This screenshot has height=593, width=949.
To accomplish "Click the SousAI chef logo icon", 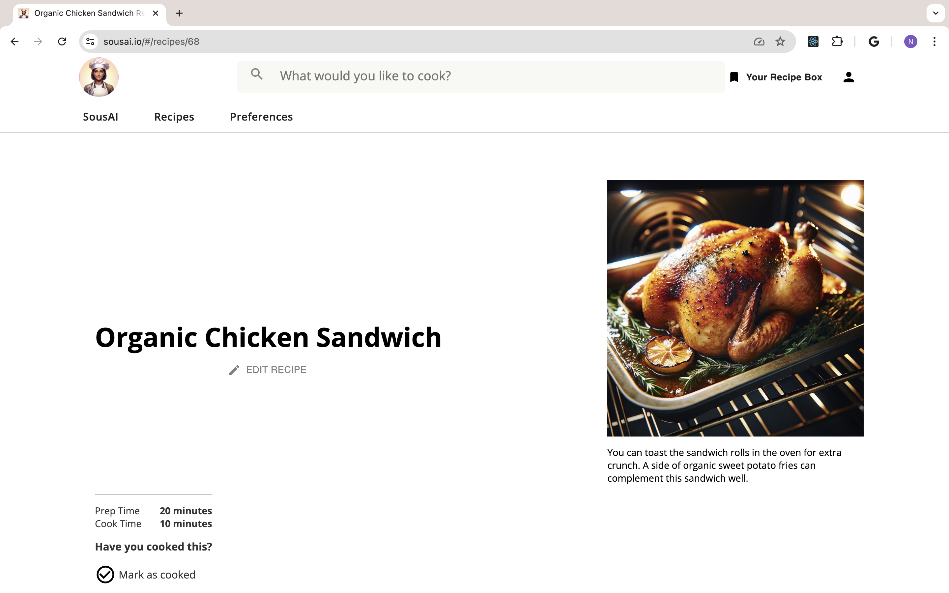I will click(99, 76).
